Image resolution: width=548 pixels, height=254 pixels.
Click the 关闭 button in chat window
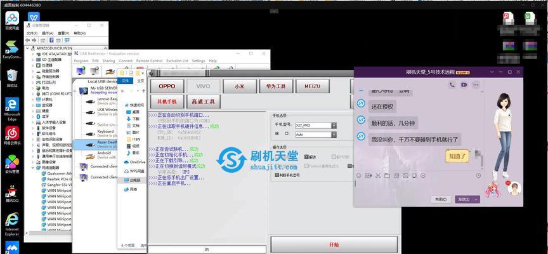click(440, 199)
